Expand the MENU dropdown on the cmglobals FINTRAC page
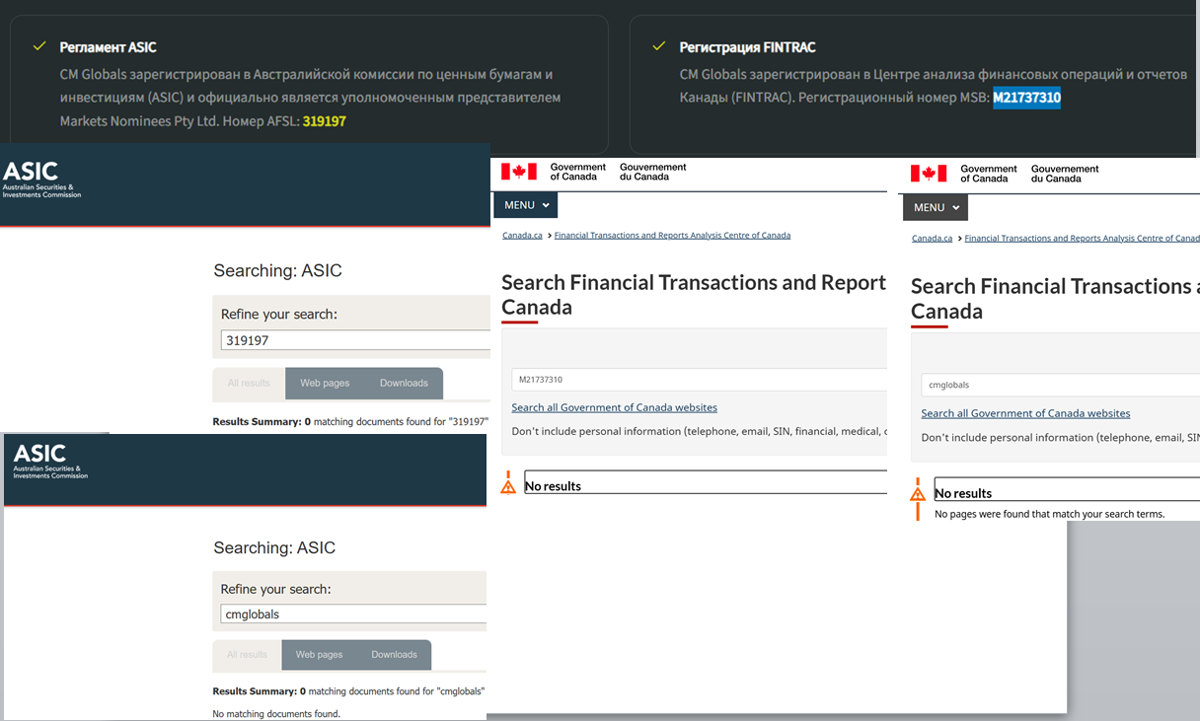The height and width of the screenshot is (721, 1200). (936, 207)
